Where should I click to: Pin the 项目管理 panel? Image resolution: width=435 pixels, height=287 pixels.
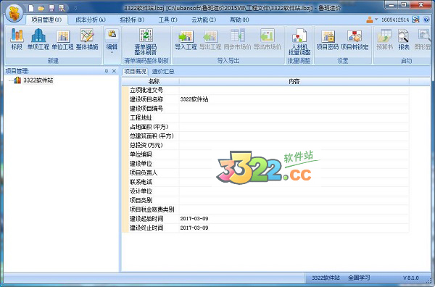[107, 71]
